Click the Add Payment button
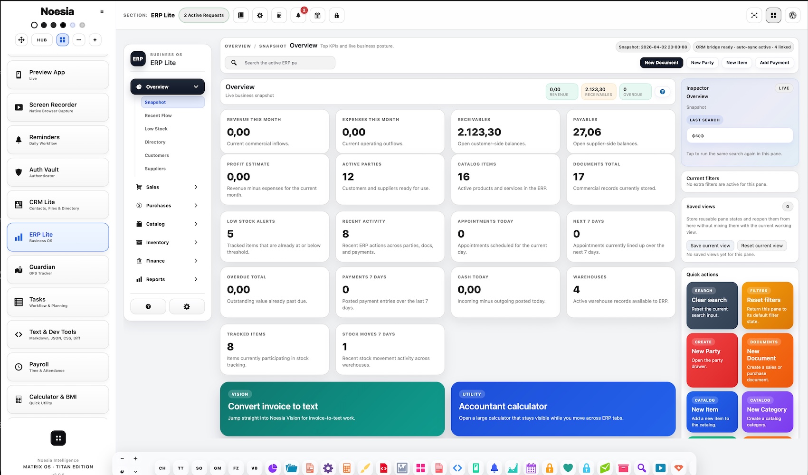808x475 pixels. click(x=774, y=63)
